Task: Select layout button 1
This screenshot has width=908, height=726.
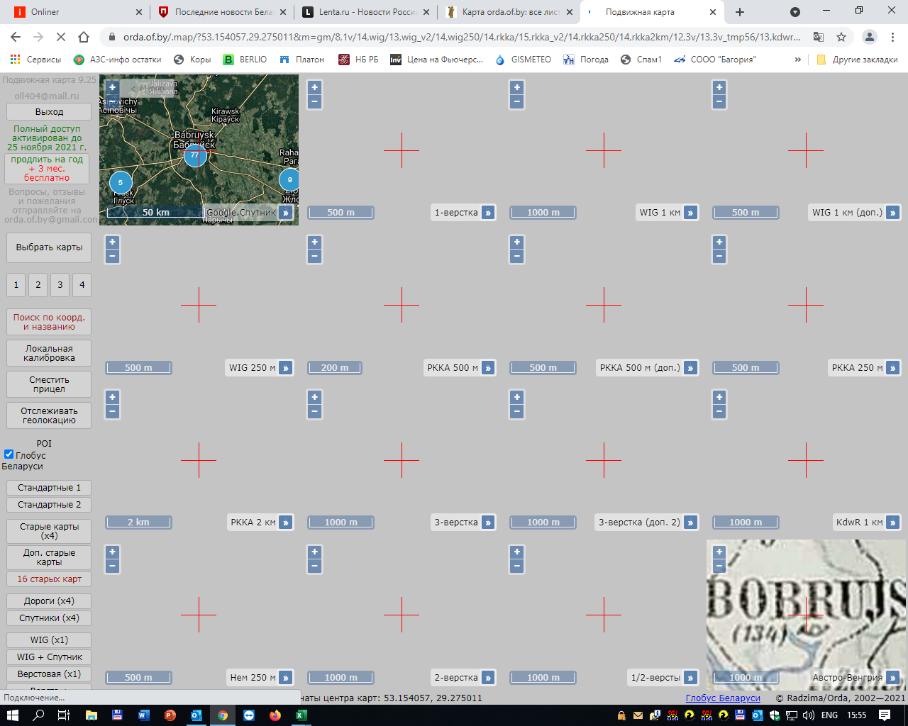Action: [16, 285]
